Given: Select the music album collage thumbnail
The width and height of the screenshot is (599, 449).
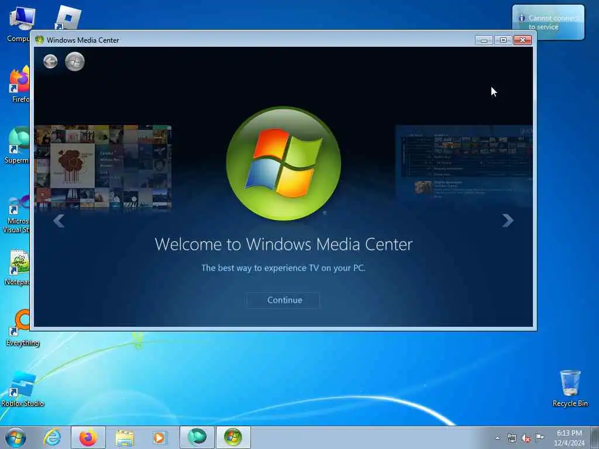Looking at the screenshot, I should click(103, 168).
